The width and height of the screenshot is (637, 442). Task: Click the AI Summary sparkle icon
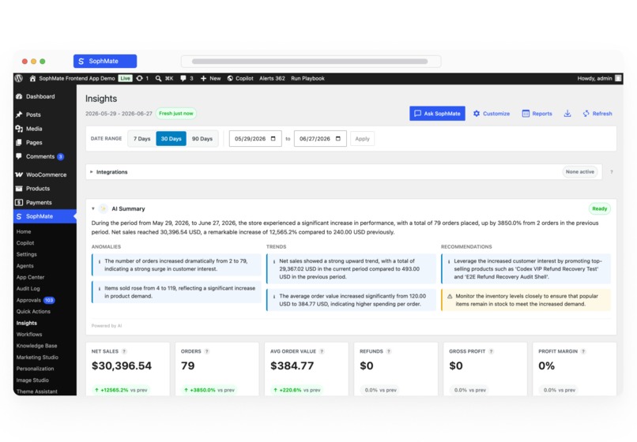[x=104, y=208]
